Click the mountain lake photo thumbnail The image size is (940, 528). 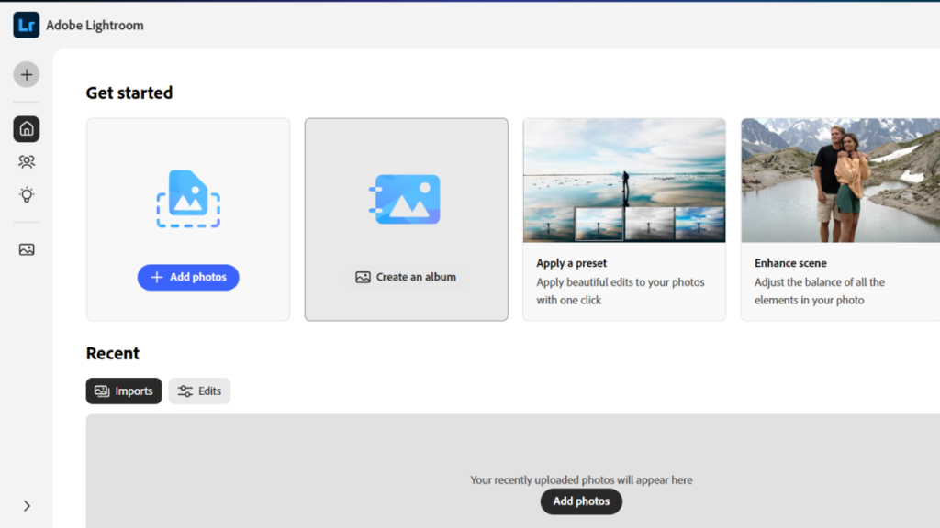(839, 180)
